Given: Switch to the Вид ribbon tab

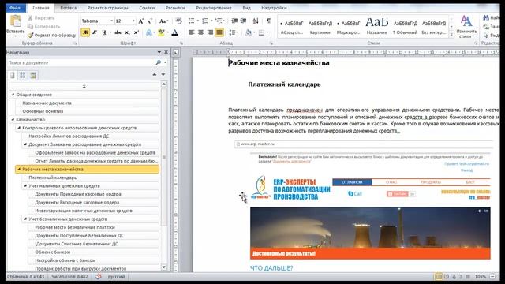Looking at the screenshot, I should (x=246, y=8).
